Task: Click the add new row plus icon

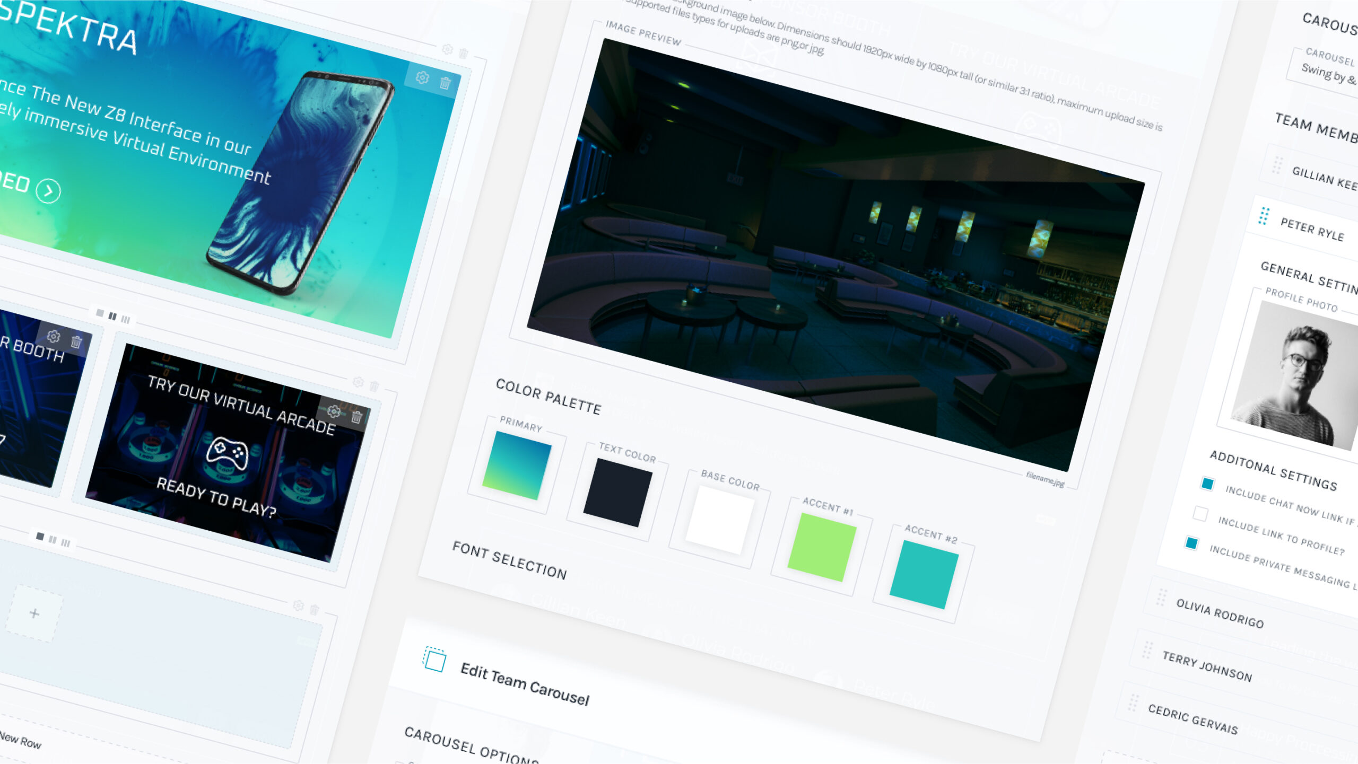Action: pos(34,613)
